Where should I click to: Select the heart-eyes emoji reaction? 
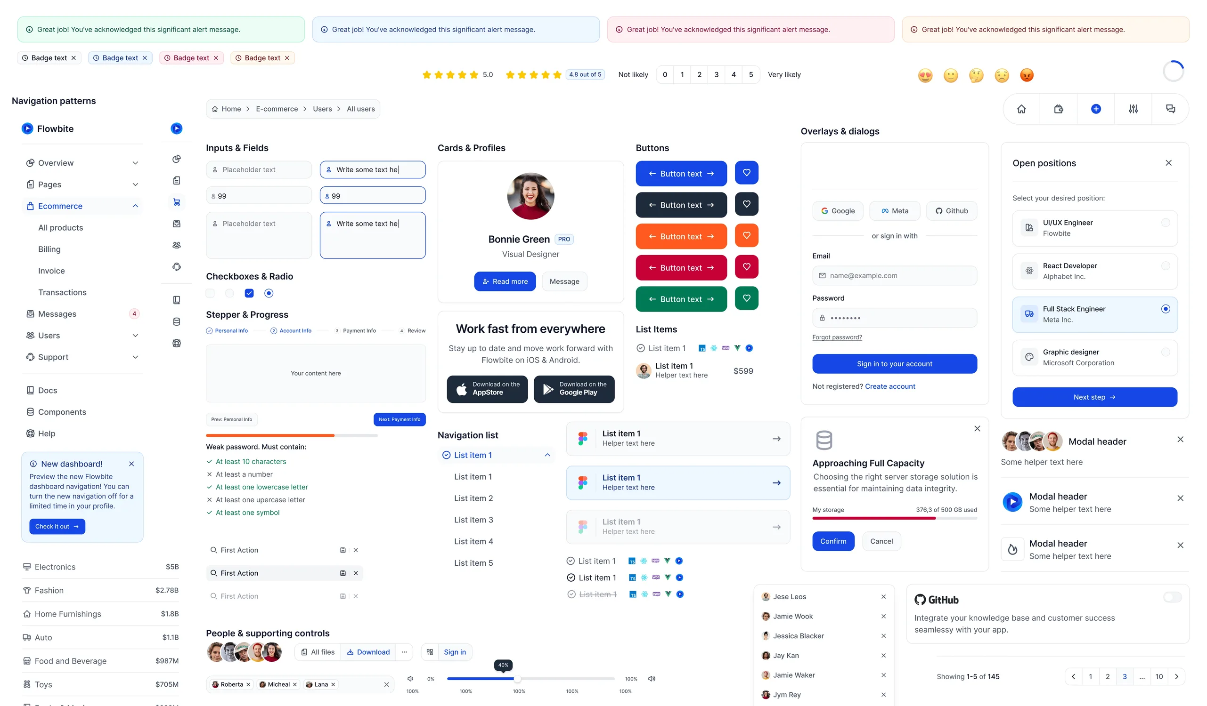(x=925, y=75)
